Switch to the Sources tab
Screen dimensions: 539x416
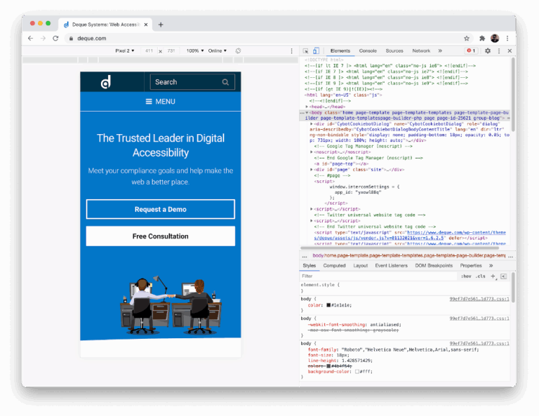point(394,51)
